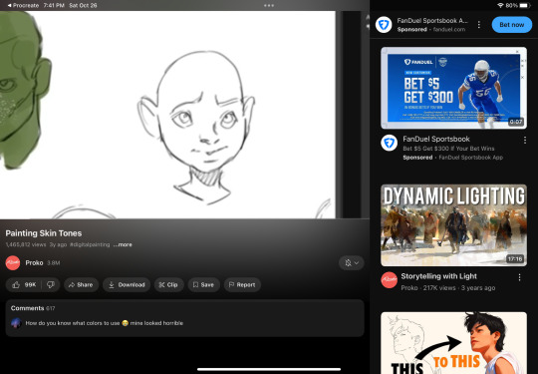The image size is (538, 374).
Task: Open the FanDuel banner ad logo
Action: click(x=384, y=25)
